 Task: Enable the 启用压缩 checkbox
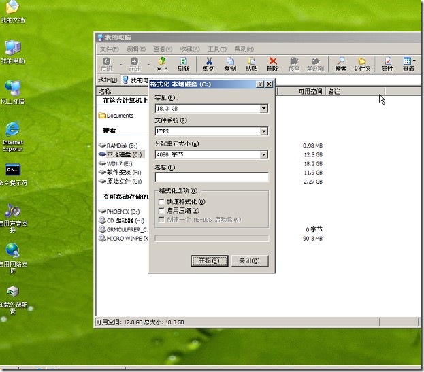tap(161, 211)
